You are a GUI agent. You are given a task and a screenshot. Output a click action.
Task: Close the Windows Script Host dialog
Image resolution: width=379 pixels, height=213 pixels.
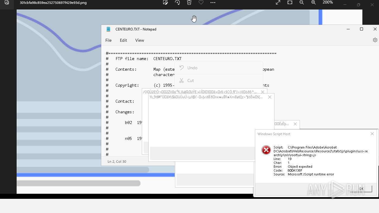pyautogui.click(x=372, y=134)
